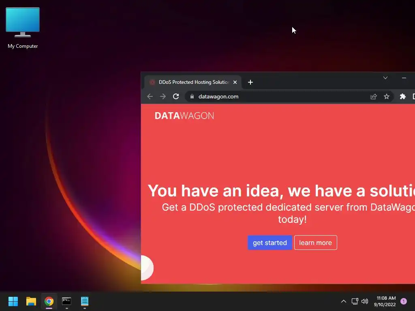The image size is (415, 311).
Task: Expand the tab search chevron
Action: click(x=385, y=78)
